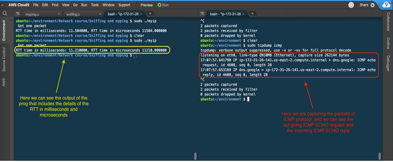Click the search magnifier icon
Screen dimensions: 393x162
coord(4,13)
